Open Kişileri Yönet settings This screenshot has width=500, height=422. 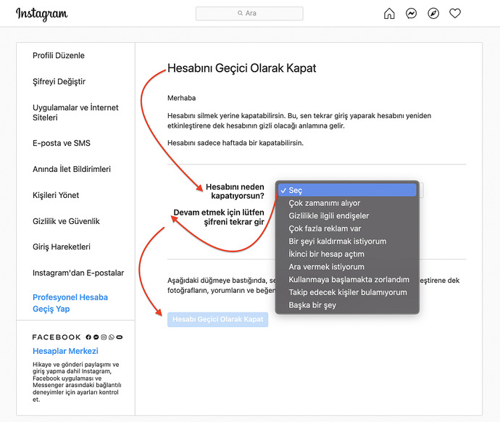pos(56,195)
